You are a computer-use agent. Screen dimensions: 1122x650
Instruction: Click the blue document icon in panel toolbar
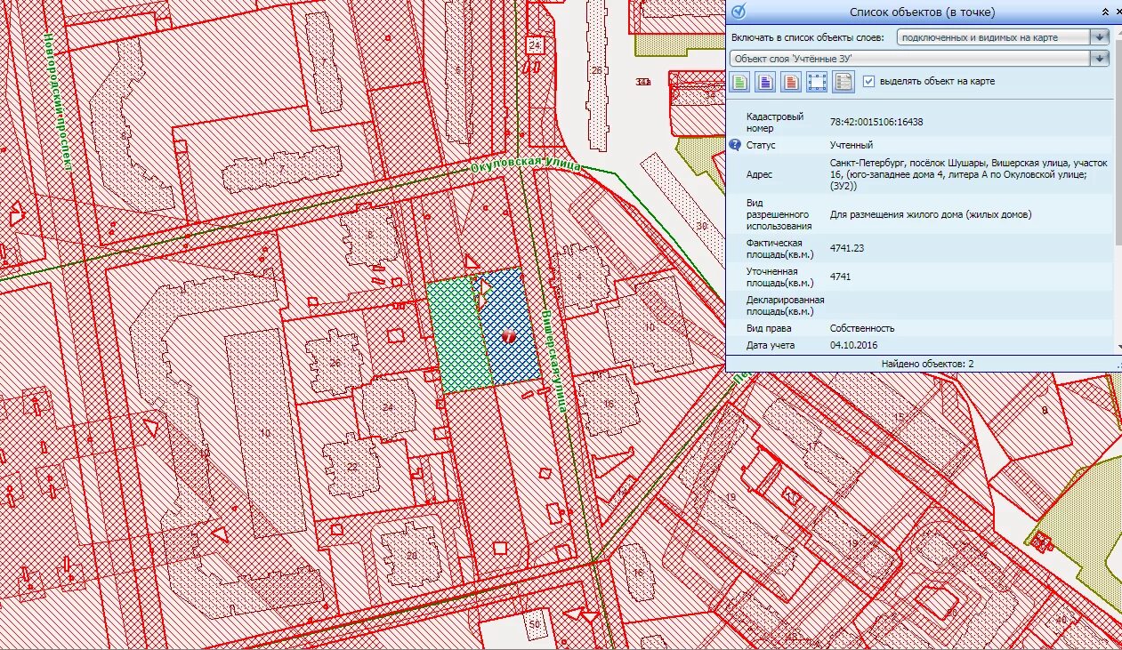click(x=765, y=82)
